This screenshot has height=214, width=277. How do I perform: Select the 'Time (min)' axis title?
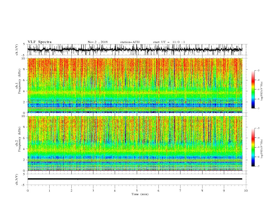point(140,194)
